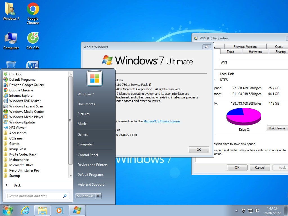Click the About Windows taskbar button

coord(77,210)
